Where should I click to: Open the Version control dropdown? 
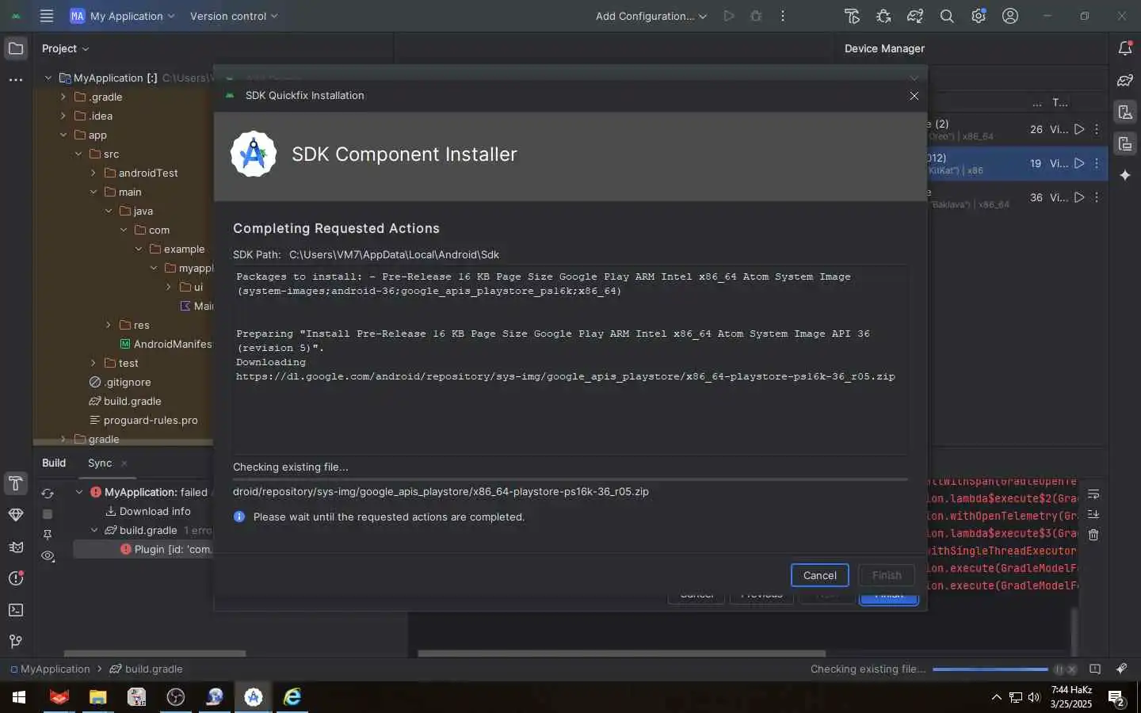coord(234,16)
